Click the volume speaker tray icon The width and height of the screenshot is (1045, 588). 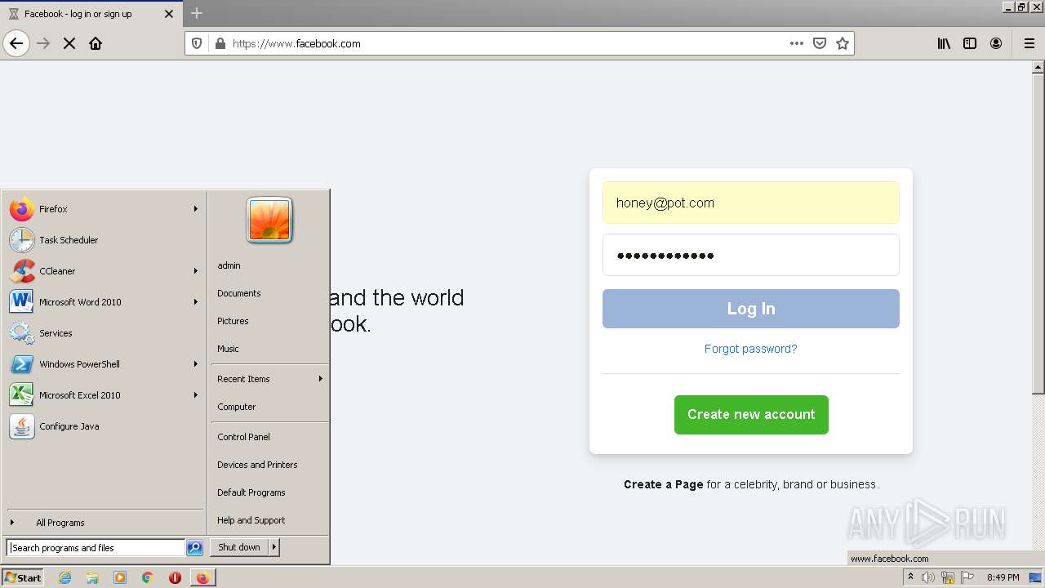(x=928, y=577)
